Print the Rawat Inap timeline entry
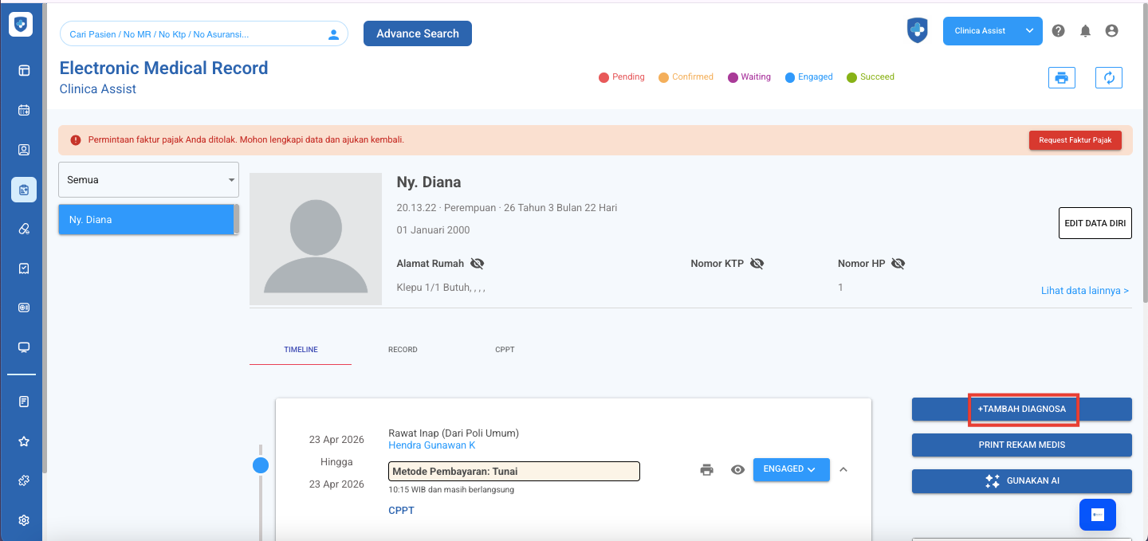This screenshot has width=1148, height=541. click(706, 470)
